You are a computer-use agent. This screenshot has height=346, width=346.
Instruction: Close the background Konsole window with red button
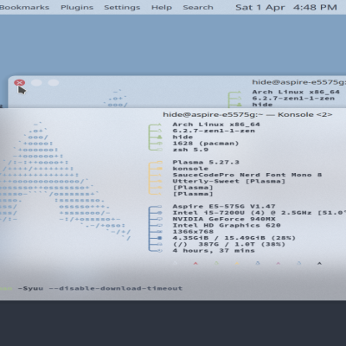[19, 83]
